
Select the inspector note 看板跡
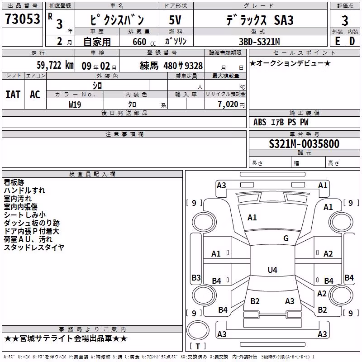tap(14, 182)
